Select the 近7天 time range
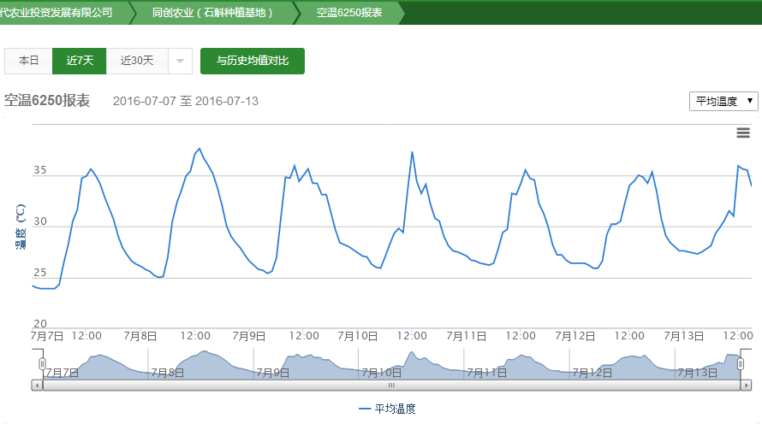The image size is (762, 430). coord(80,61)
